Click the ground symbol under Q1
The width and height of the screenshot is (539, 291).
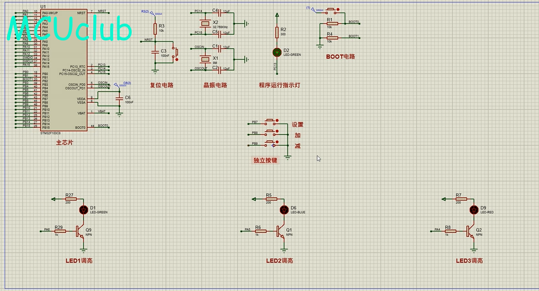pyautogui.click(x=284, y=250)
